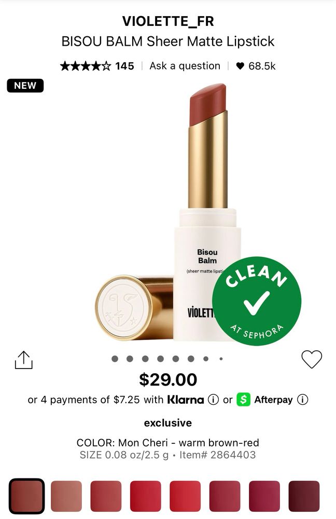Choose the second light mauve-pink color swatch
The image size is (336, 519).
[x=66, y=496]
